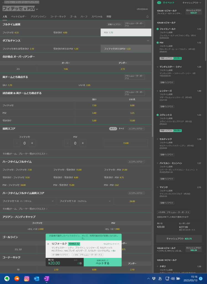The width and height of the screenshot is (207, 284).
Task: Select はい 1.70 both teams score
Action: (38, 85)
